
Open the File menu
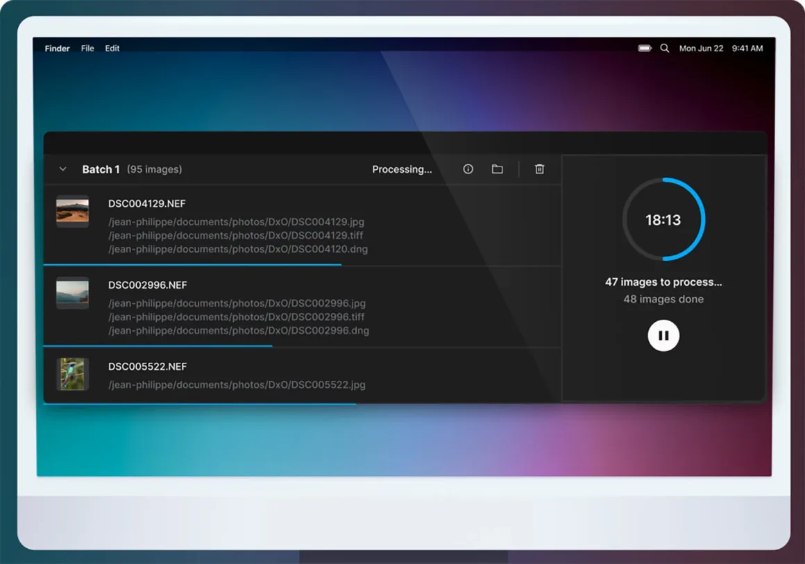[87, 49]
